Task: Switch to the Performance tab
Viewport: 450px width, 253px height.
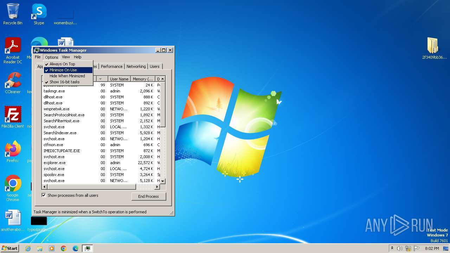Action: pyautogui.click(x=112, y=66)
